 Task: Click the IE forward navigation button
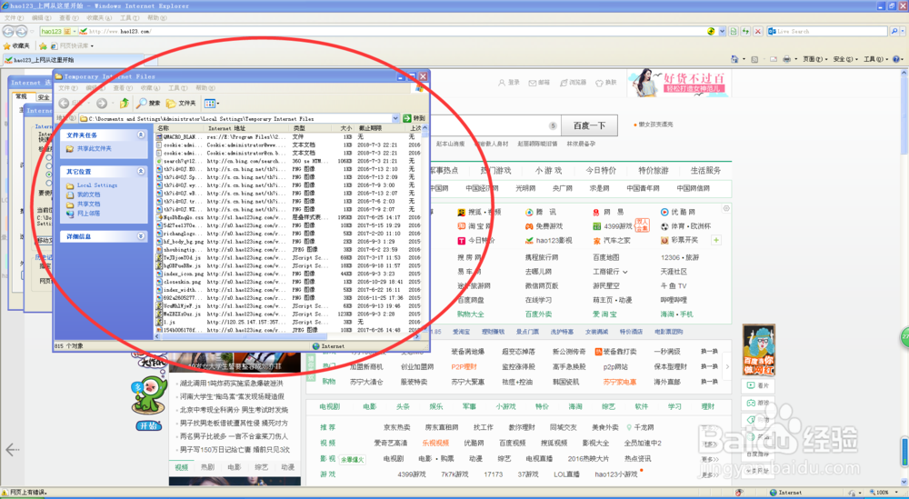[22, 31]
